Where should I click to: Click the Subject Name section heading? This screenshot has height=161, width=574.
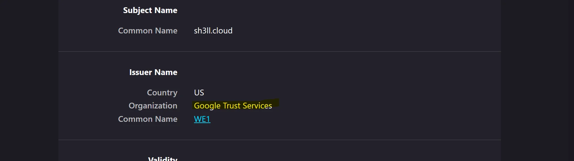coord(150,10)
